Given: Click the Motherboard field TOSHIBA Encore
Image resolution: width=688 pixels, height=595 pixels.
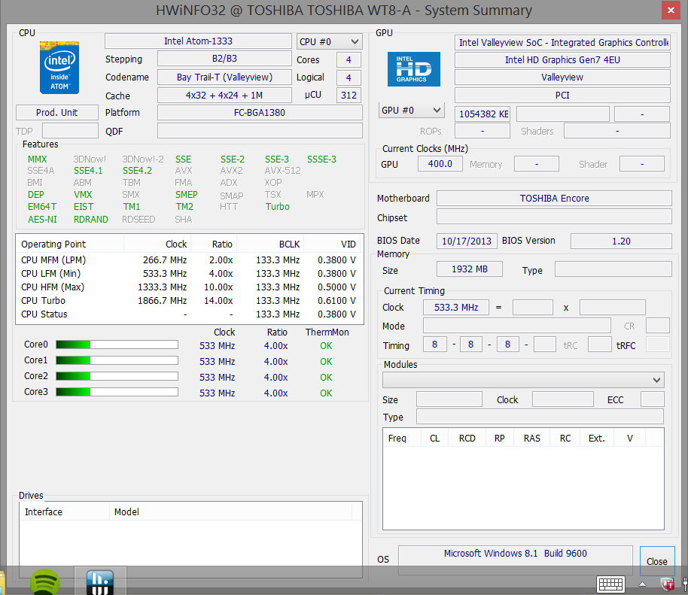Looking at the screenshot, I should 554,198.
